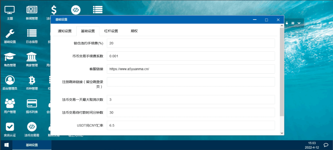333x150 pixels.
Task: Click the 基础设置 window title text
Action: pos(61,20)
